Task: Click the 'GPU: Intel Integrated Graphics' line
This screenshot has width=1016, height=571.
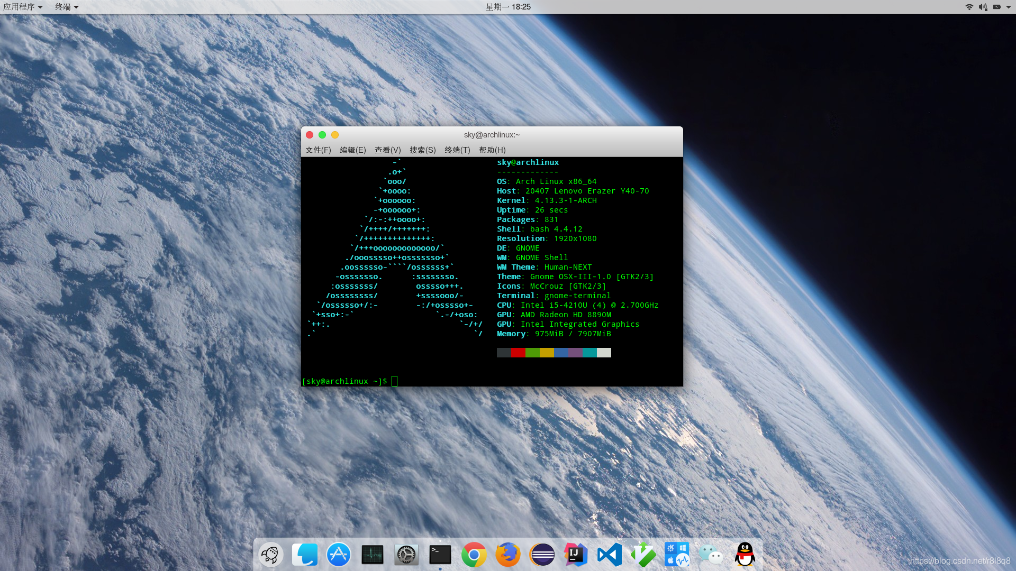Action: click(x=568, y=324)
